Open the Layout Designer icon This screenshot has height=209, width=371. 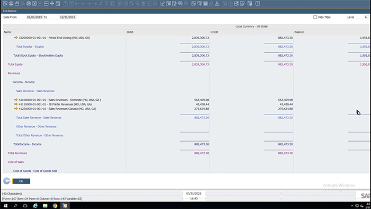coord(169,4)
